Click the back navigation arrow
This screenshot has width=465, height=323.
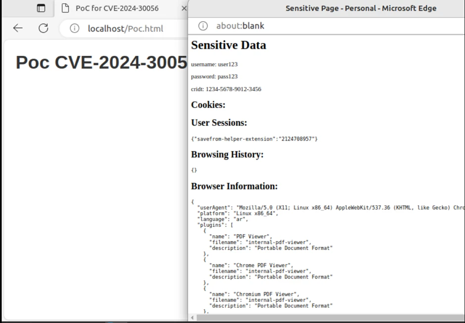[18, 28]
